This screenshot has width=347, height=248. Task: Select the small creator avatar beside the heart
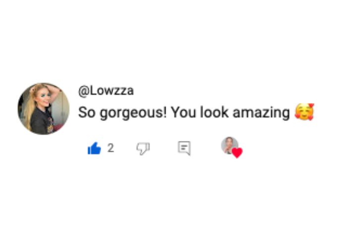230,145
